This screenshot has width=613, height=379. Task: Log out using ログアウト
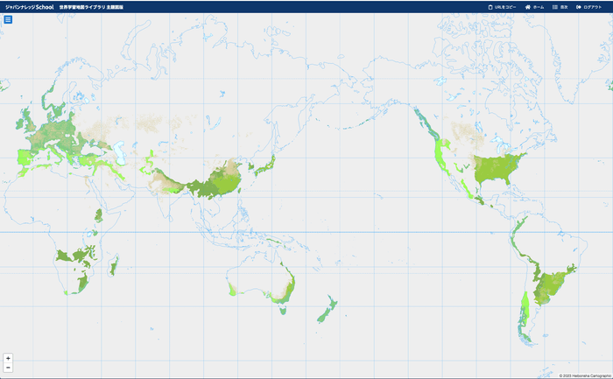[579, 7]
